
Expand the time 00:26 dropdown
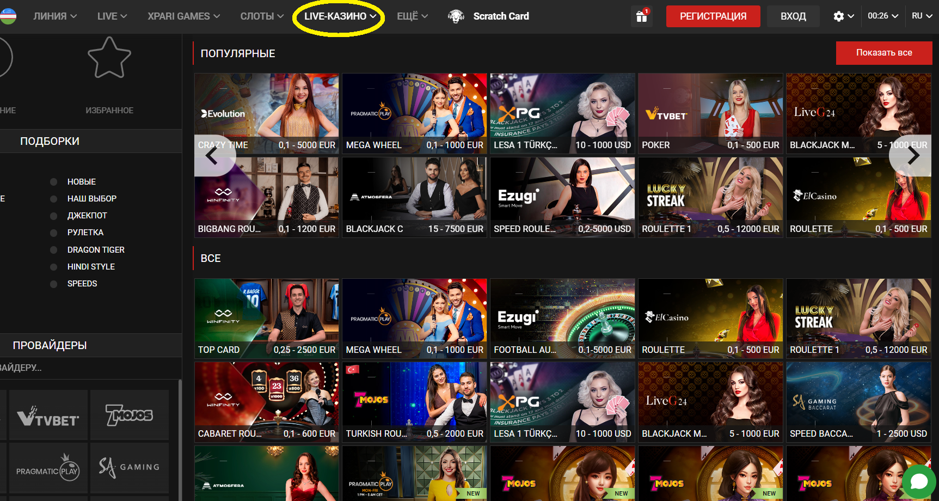pos(882,16)
